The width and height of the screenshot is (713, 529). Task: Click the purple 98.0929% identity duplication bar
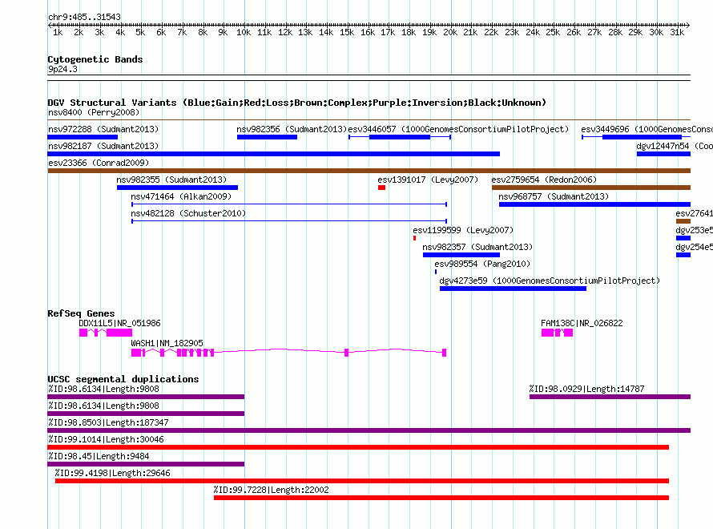click(610, 397)
